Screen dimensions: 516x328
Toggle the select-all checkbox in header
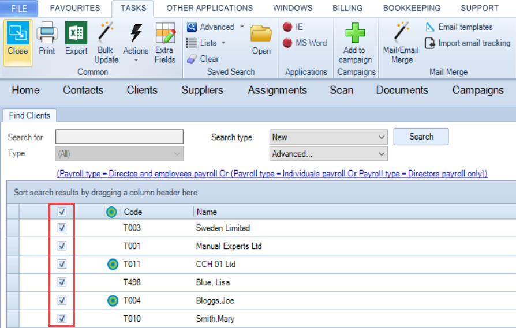62,212
